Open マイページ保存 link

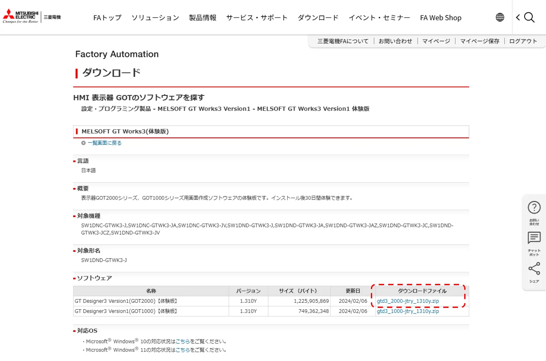pyautogui.click(x=480, y=41)
